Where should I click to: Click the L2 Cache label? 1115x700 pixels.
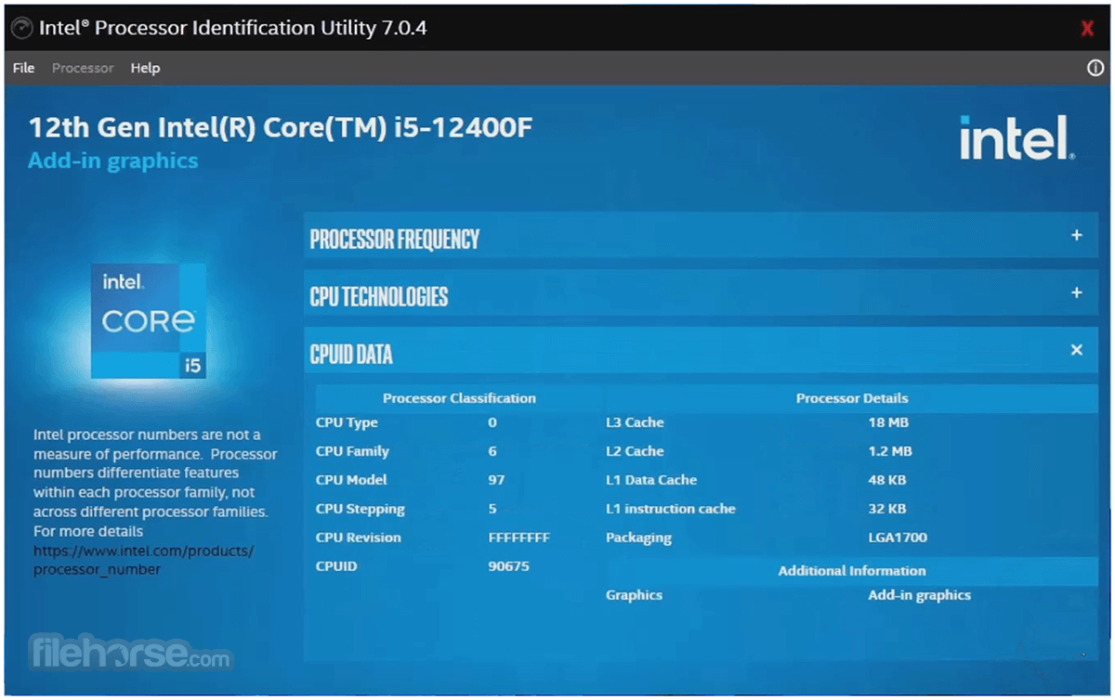[x=635, y=451]
